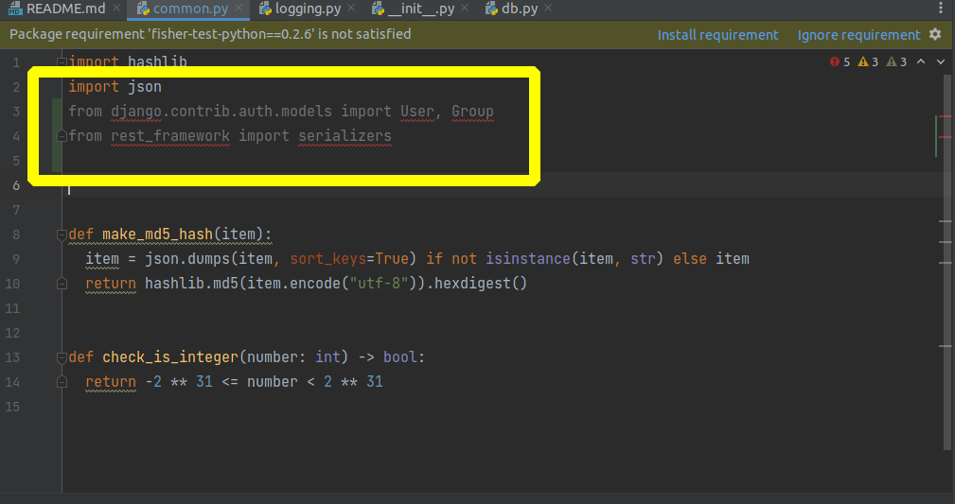Toggle fold end marker at hexdigest line
The height and width of the screenshot is (504, 955).
coord(62,284)
